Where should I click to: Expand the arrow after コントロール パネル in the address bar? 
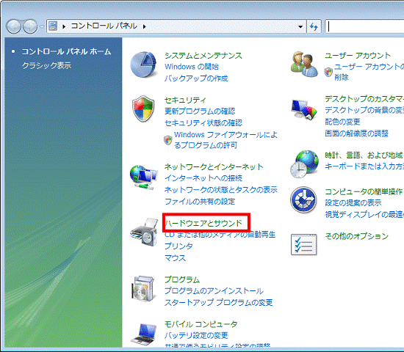coord(144,26)
